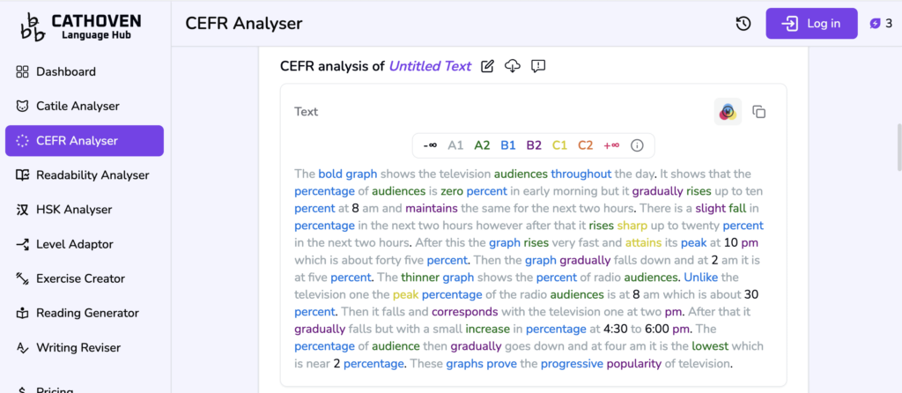Open the analysis history clock icon
Image resolution: width=902 pixels, height=393 pixels.
click(743, 24)
